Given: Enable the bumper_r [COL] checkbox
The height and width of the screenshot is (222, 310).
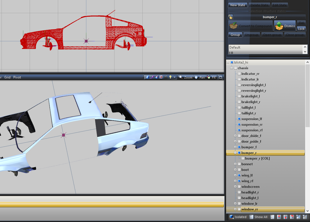Looking at the screenshot, I should (x=243, y=158).
